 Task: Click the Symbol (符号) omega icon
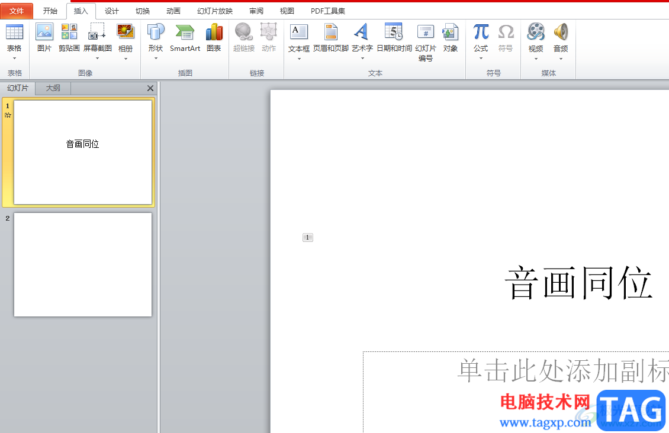(506, 32)
